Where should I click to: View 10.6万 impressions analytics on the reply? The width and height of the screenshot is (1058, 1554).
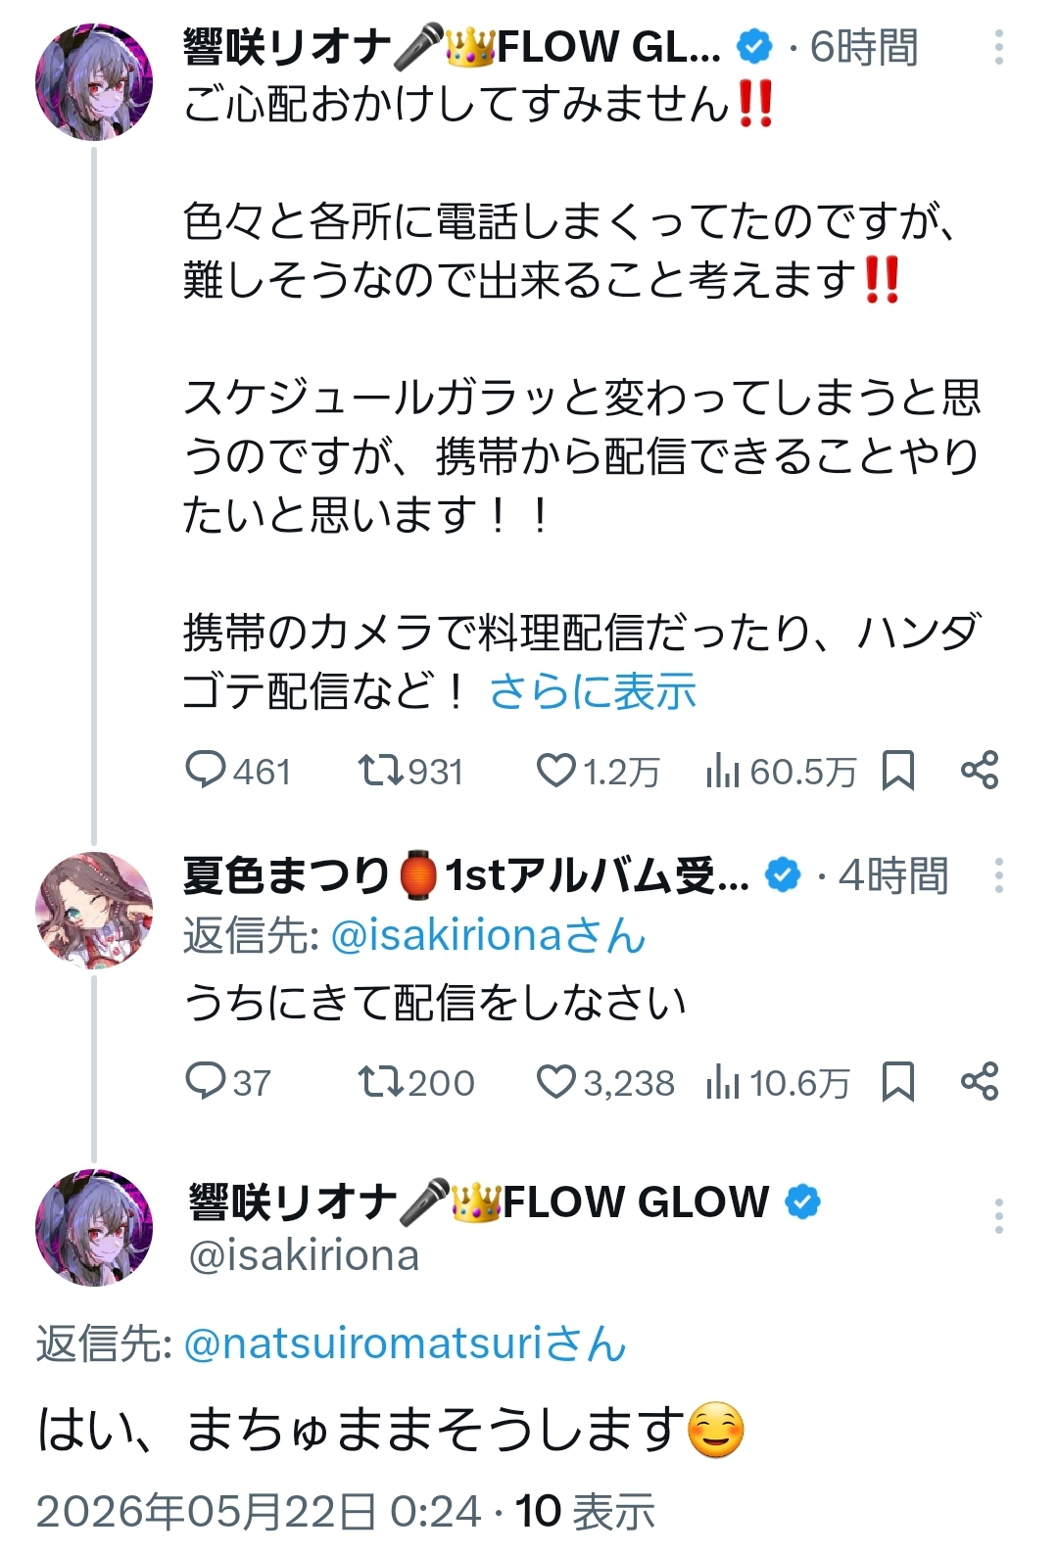pos(777,1082)
